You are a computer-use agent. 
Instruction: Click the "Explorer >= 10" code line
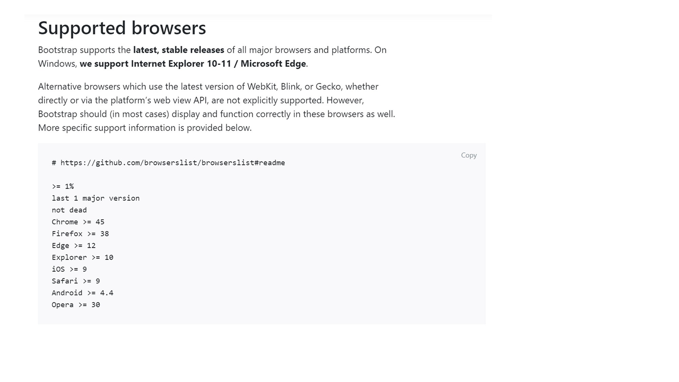click(82, 257)
